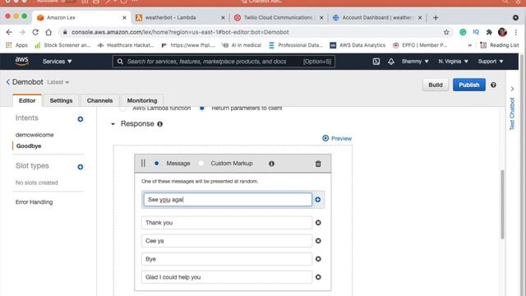Click the AWS search services field
The image size is (526, 296).
click(224, 62)
